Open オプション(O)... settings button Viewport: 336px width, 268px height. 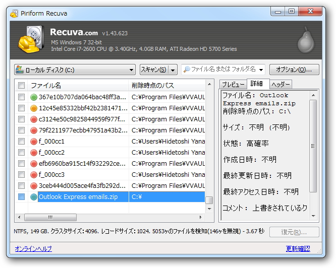click(294, 70)
